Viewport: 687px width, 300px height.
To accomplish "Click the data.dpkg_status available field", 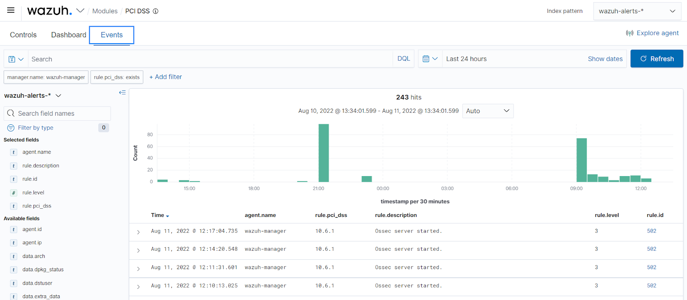I will click(43, 270).
